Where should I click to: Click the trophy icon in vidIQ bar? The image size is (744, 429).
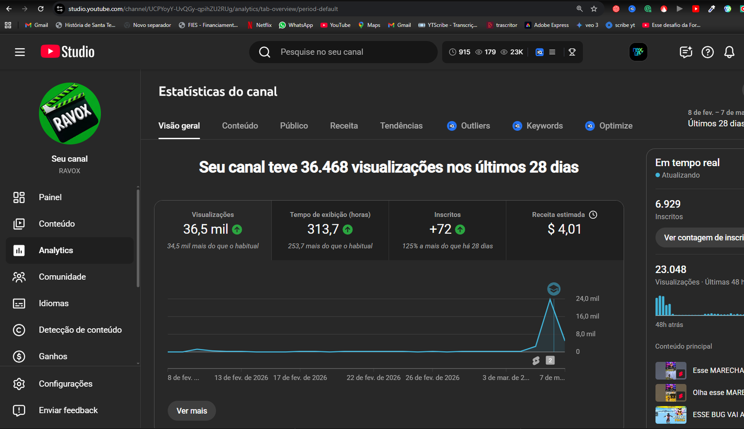[x=572, y=52]
